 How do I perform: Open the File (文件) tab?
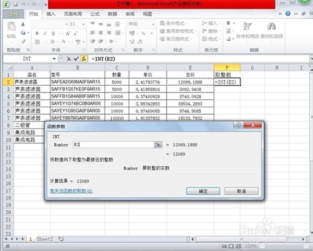(14, 14)
